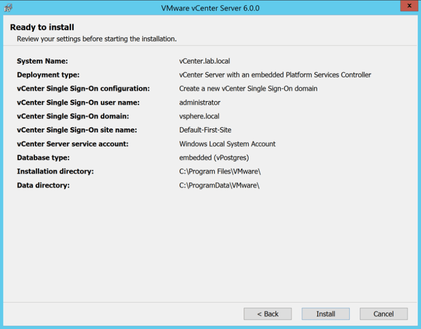Go back with the Back button

(x=267, y=314)
